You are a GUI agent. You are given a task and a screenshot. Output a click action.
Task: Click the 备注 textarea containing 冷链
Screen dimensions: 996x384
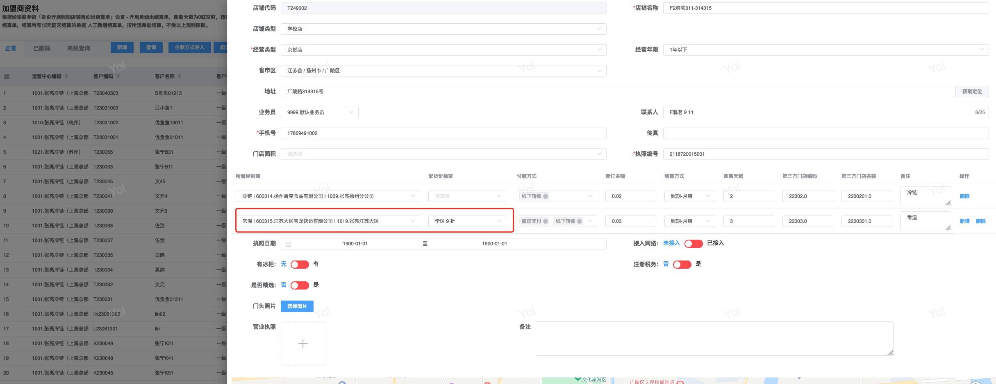926,196
